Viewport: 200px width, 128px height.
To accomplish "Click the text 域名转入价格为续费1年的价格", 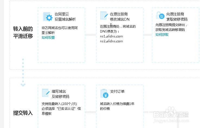I will (x=117, y=106).
